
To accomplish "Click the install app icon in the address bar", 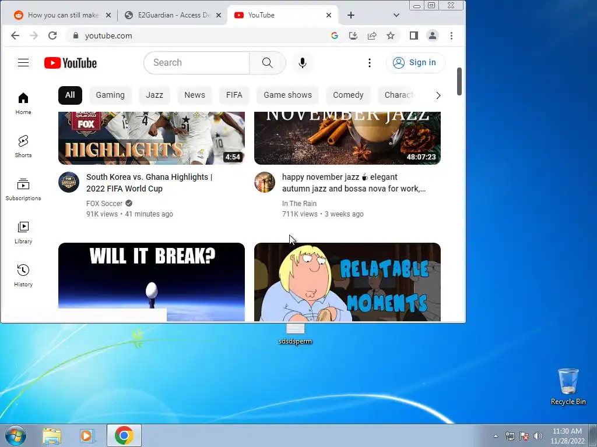I will click(353, 36).
